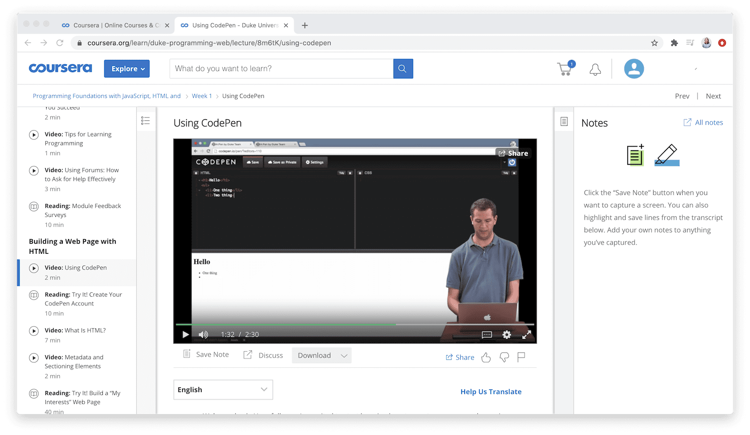Expand the Explore dropdown menu
This screenshot has height=435, width=750.
pyautogui.click(x=127, y=69)
